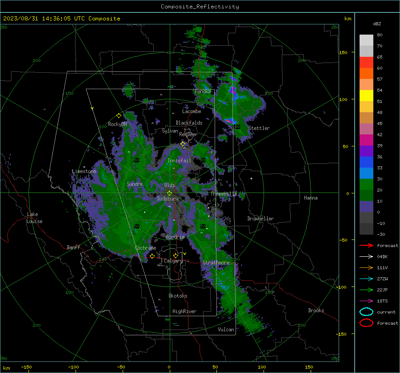Click the yellow diamond marker near Cochrane
The width and height of the screenshot is (400, 373).
click(x=152, y=256)
